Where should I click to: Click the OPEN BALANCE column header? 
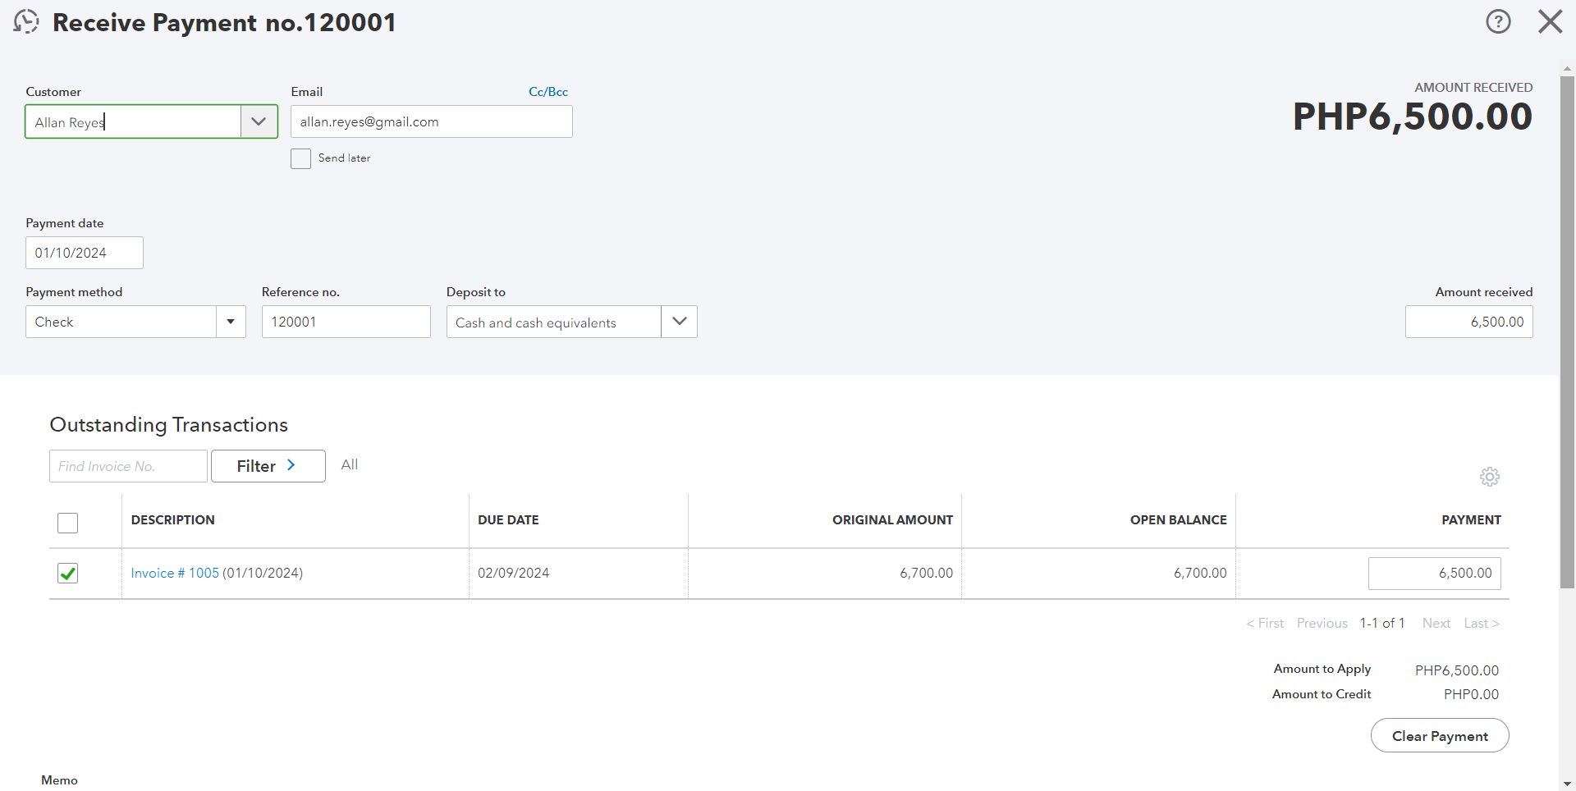[x=1179, y=520]
